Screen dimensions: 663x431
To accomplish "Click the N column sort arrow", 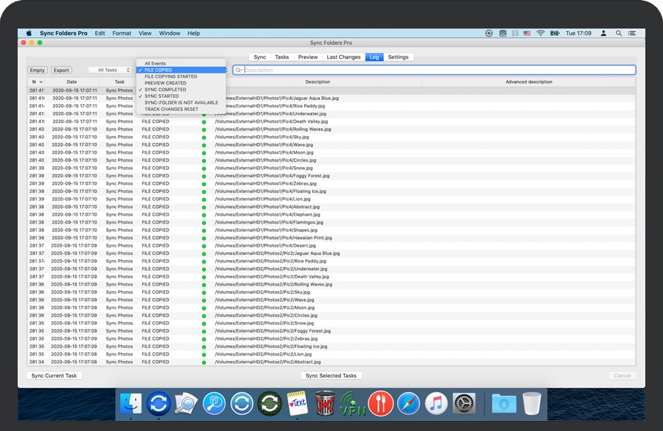I will (41, 82).
